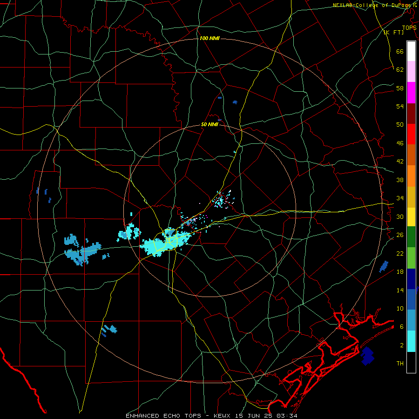Click the dark green legend swatch
Image resolution: width=419 pixels, height=419 pixels.
pyautogui.click(x=411, y=237)
